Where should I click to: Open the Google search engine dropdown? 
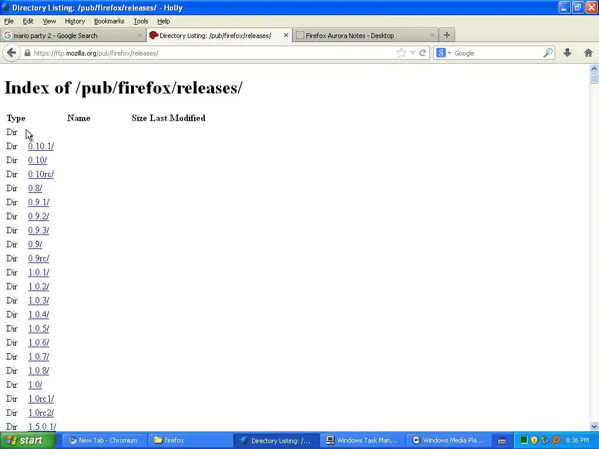pos(443,53)
